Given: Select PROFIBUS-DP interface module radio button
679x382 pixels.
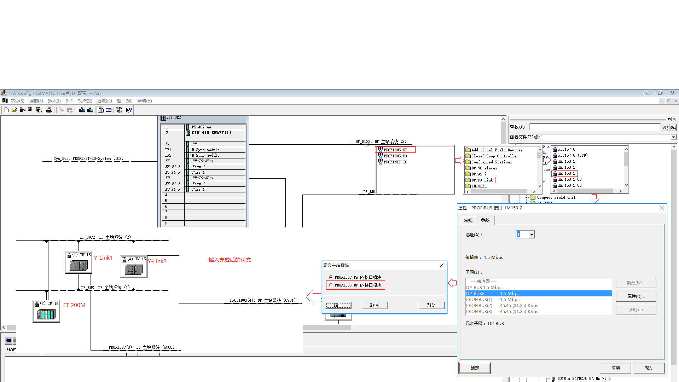Looking at the screenshot, I should (x=331, y=285).
